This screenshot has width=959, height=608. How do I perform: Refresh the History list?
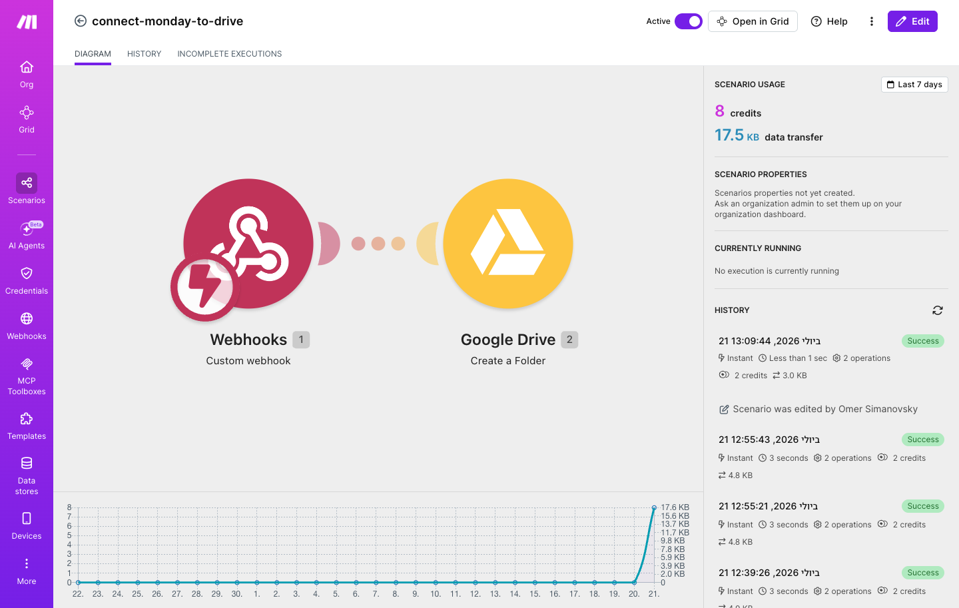(938, 310)
